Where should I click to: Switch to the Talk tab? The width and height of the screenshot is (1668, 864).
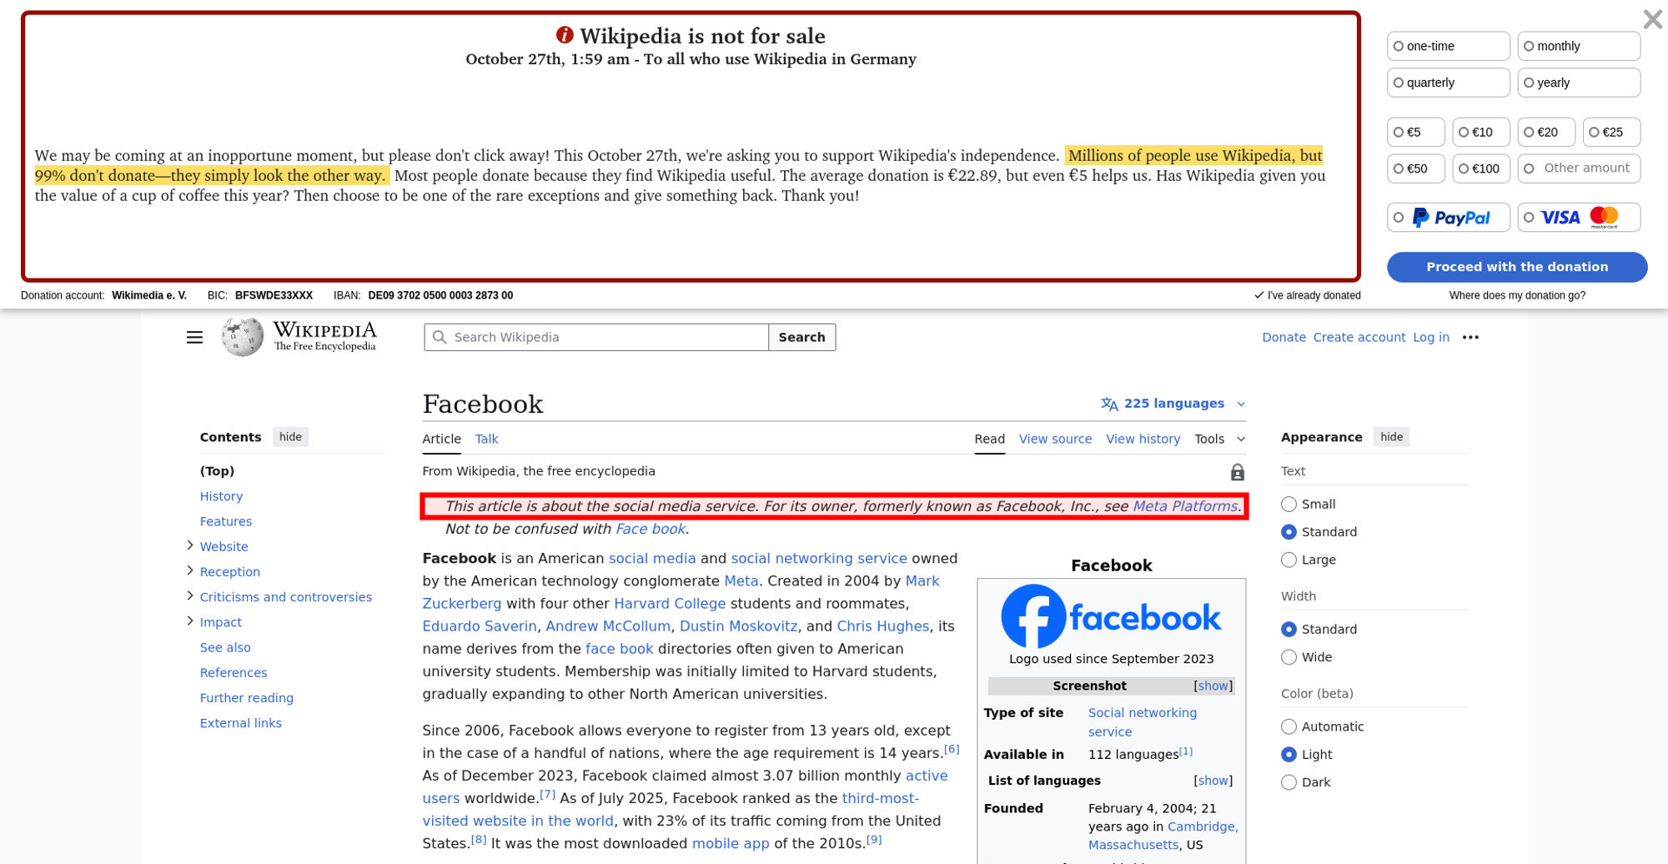tap(486, 439)
